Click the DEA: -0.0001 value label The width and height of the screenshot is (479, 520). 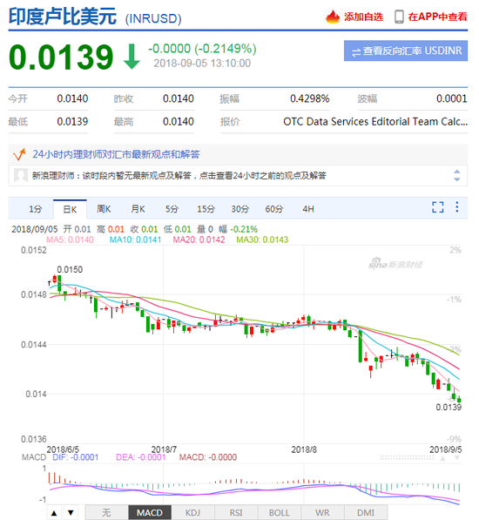coord(140,457)
